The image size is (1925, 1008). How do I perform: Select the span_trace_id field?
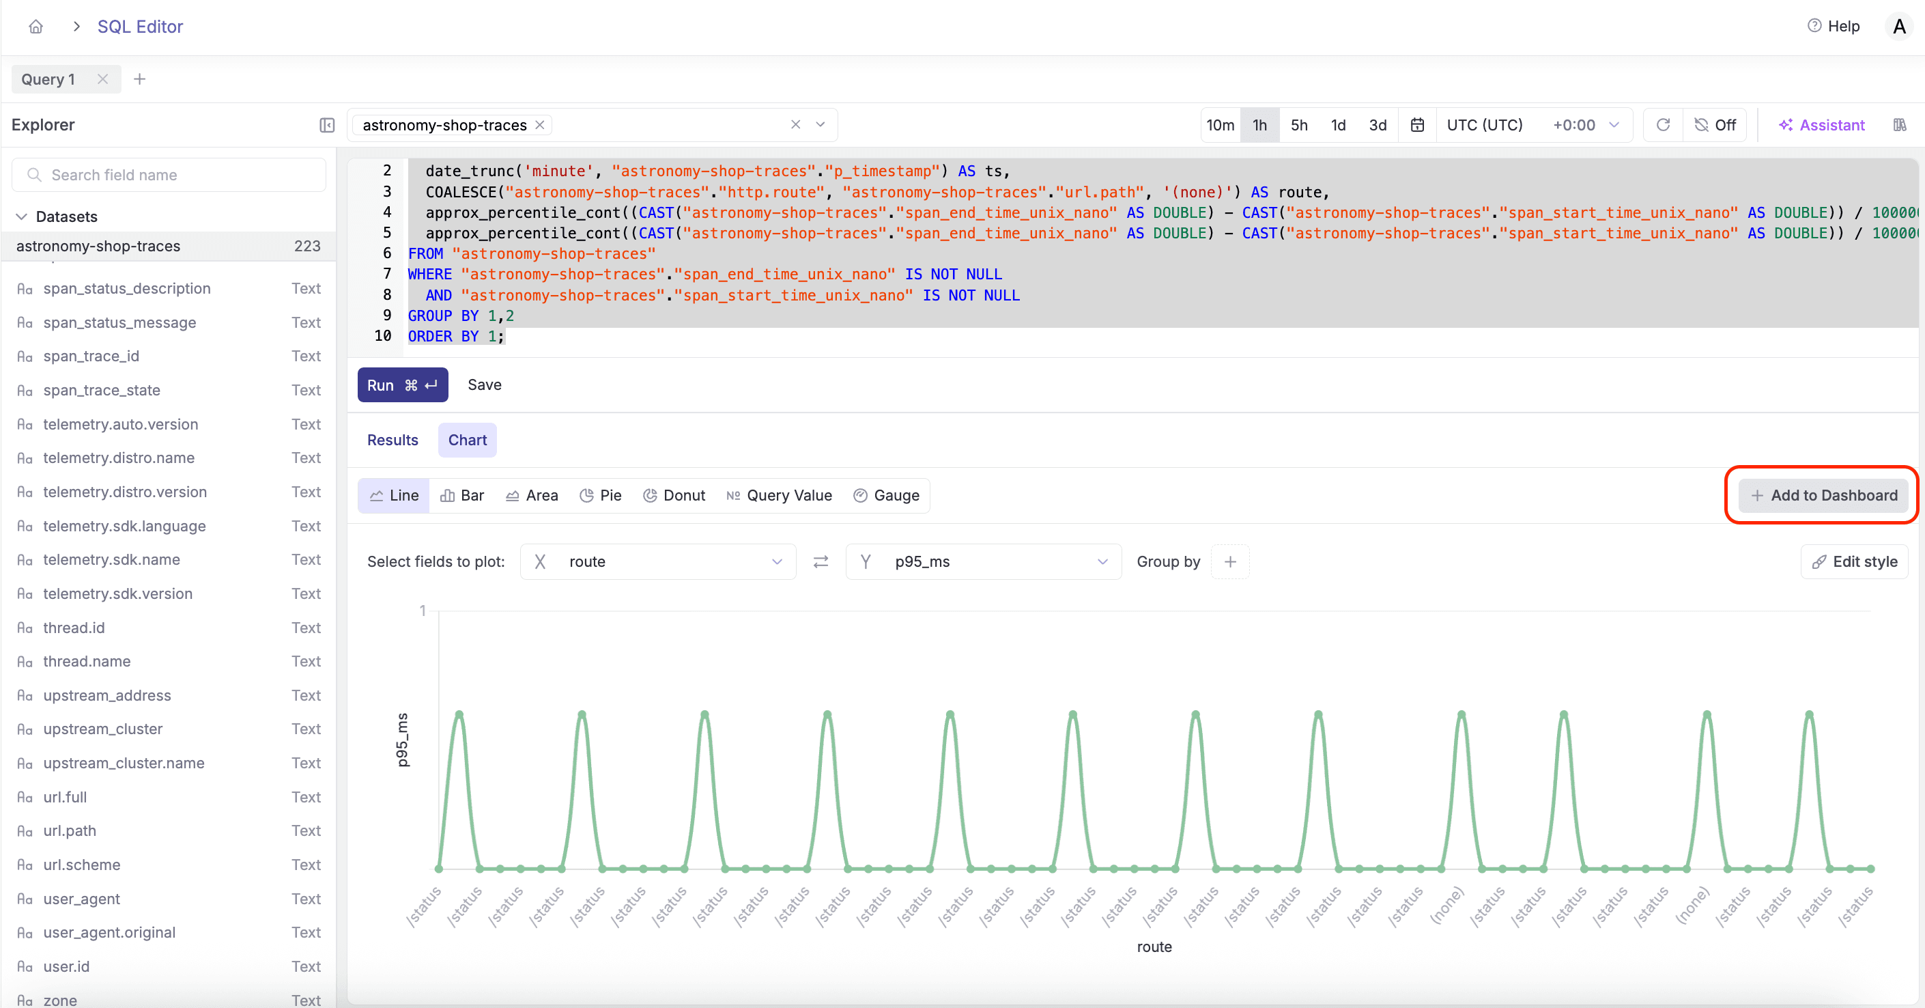pos(91,356)
